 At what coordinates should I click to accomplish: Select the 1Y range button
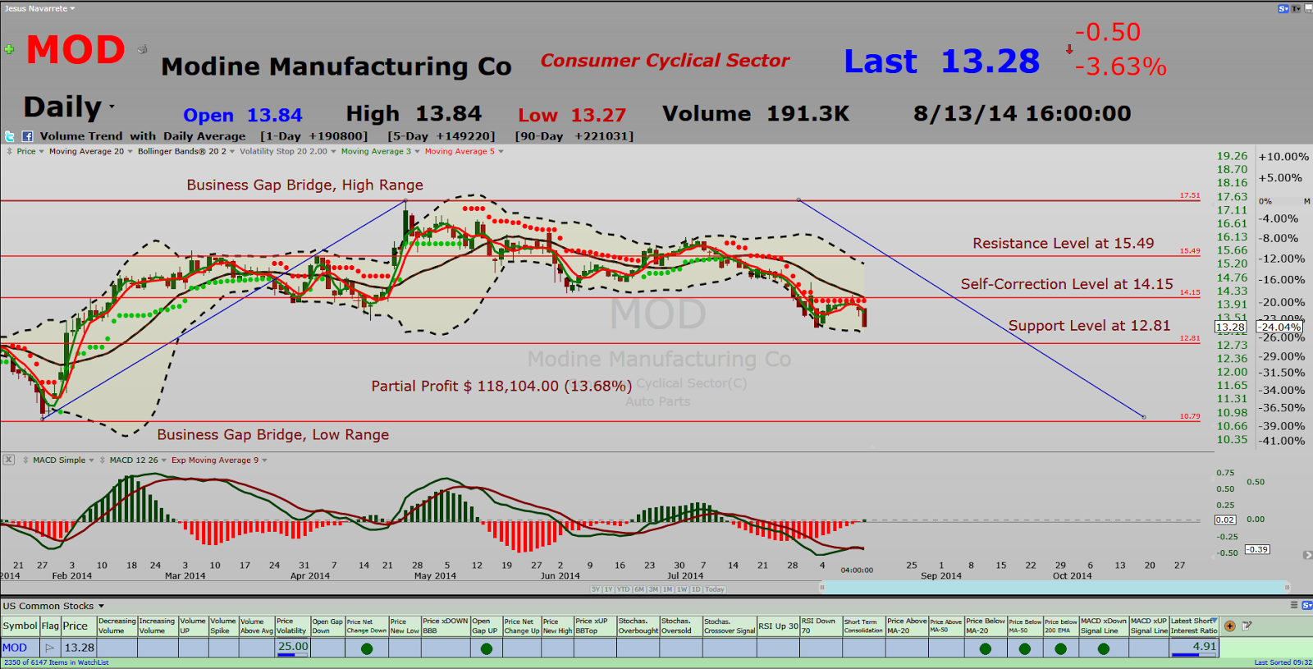point(610,589)
